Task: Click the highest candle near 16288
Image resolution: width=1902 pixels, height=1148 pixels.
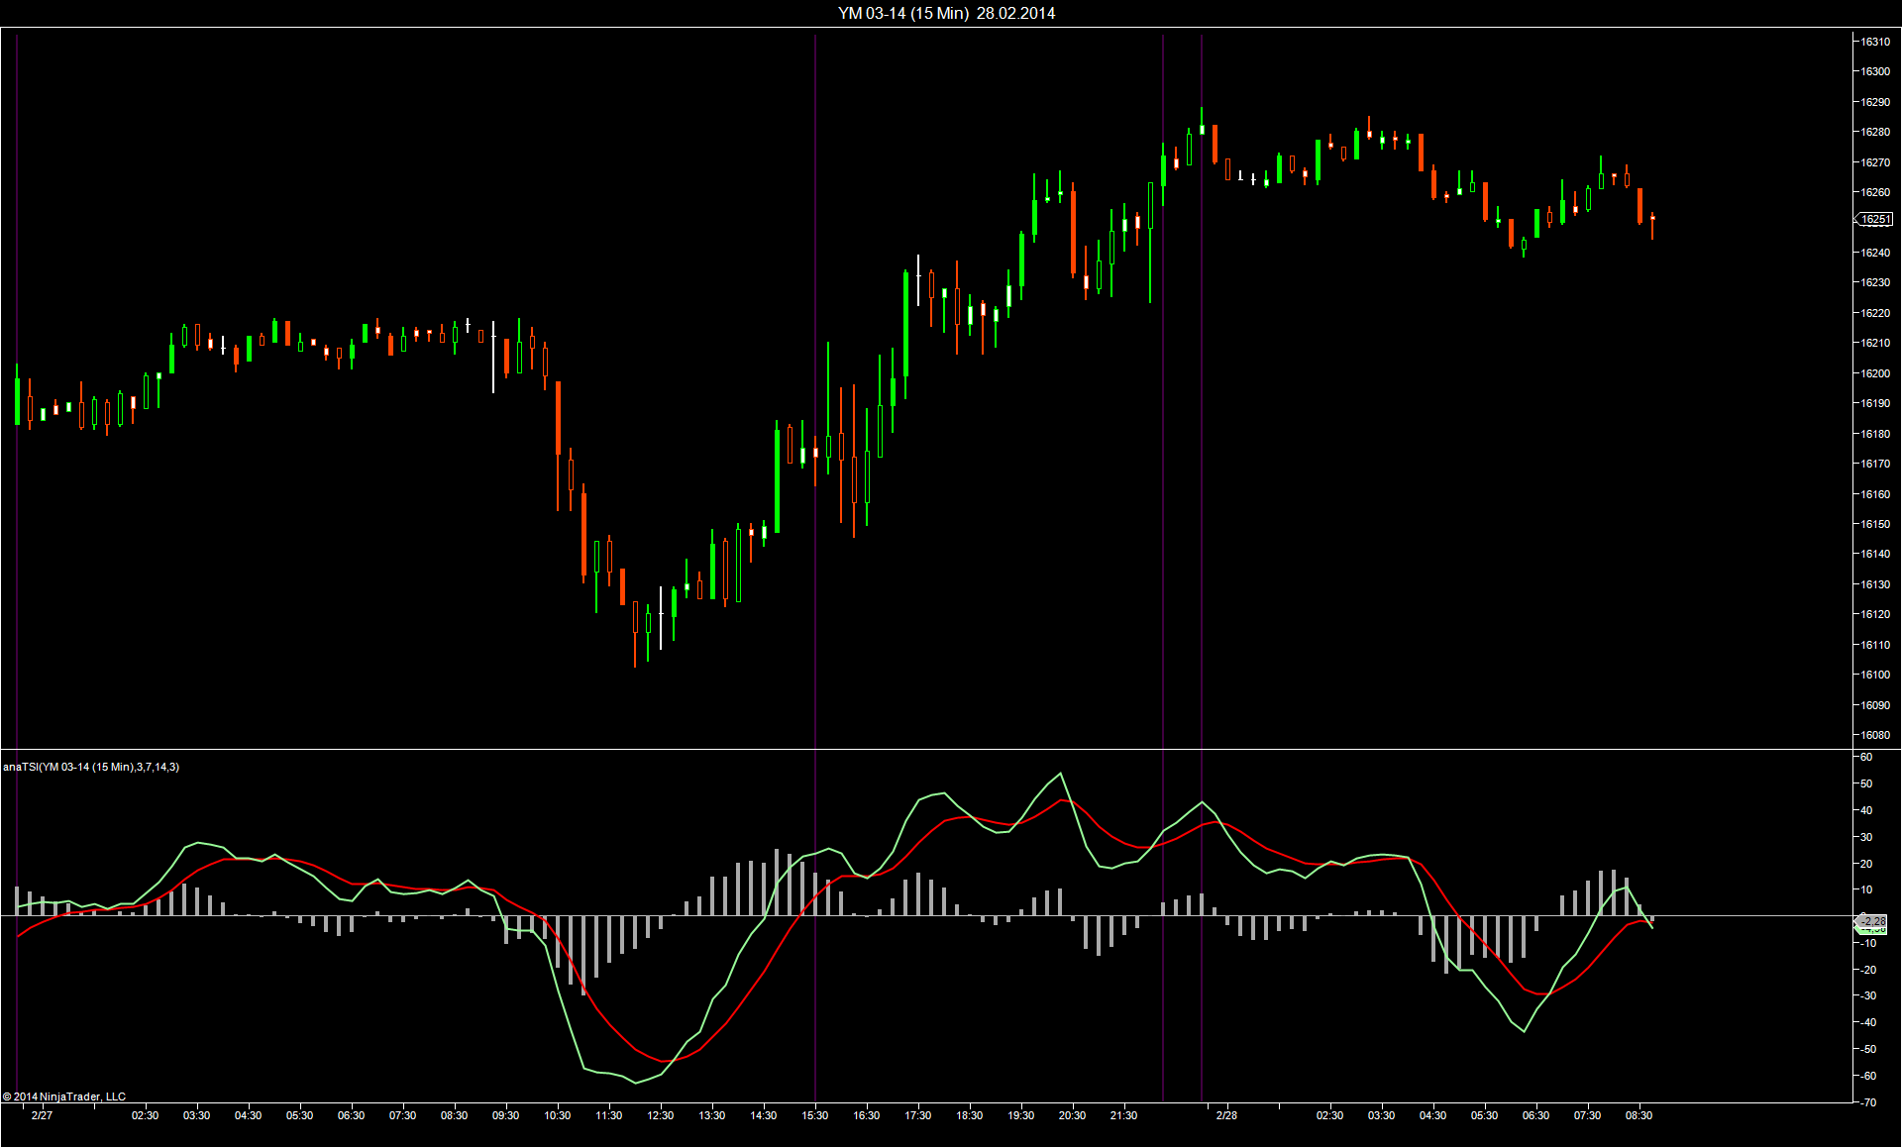Action: coord(1202,122)
